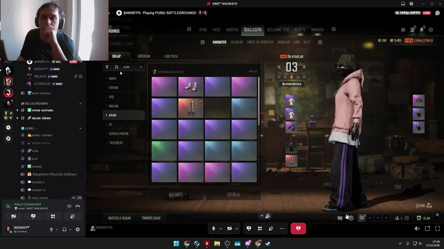Open soundboard icon in voice connected panel
Image resolution: width=444 pixels, height=249 pixels.
(x=72, y=216)
